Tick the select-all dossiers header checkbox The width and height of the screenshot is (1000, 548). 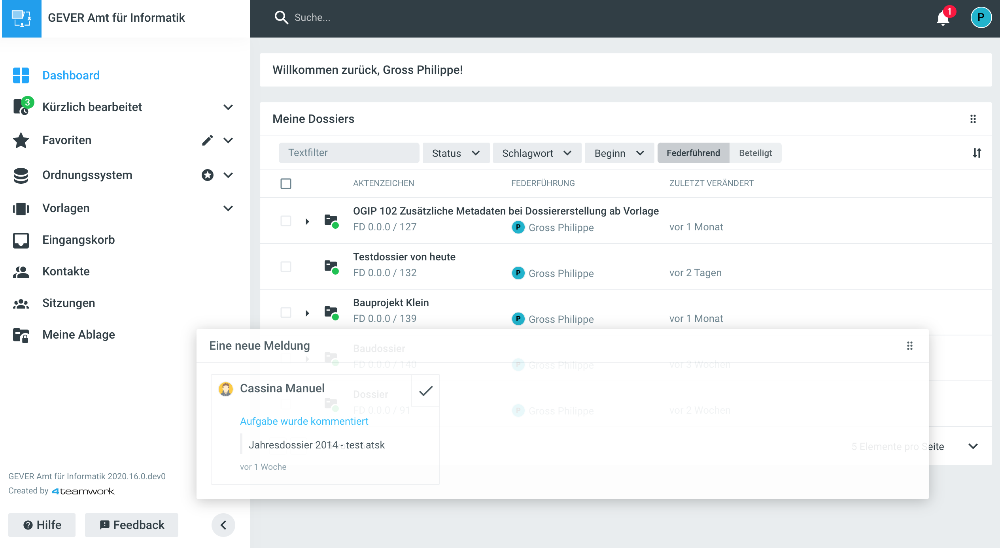pos(285,183)
